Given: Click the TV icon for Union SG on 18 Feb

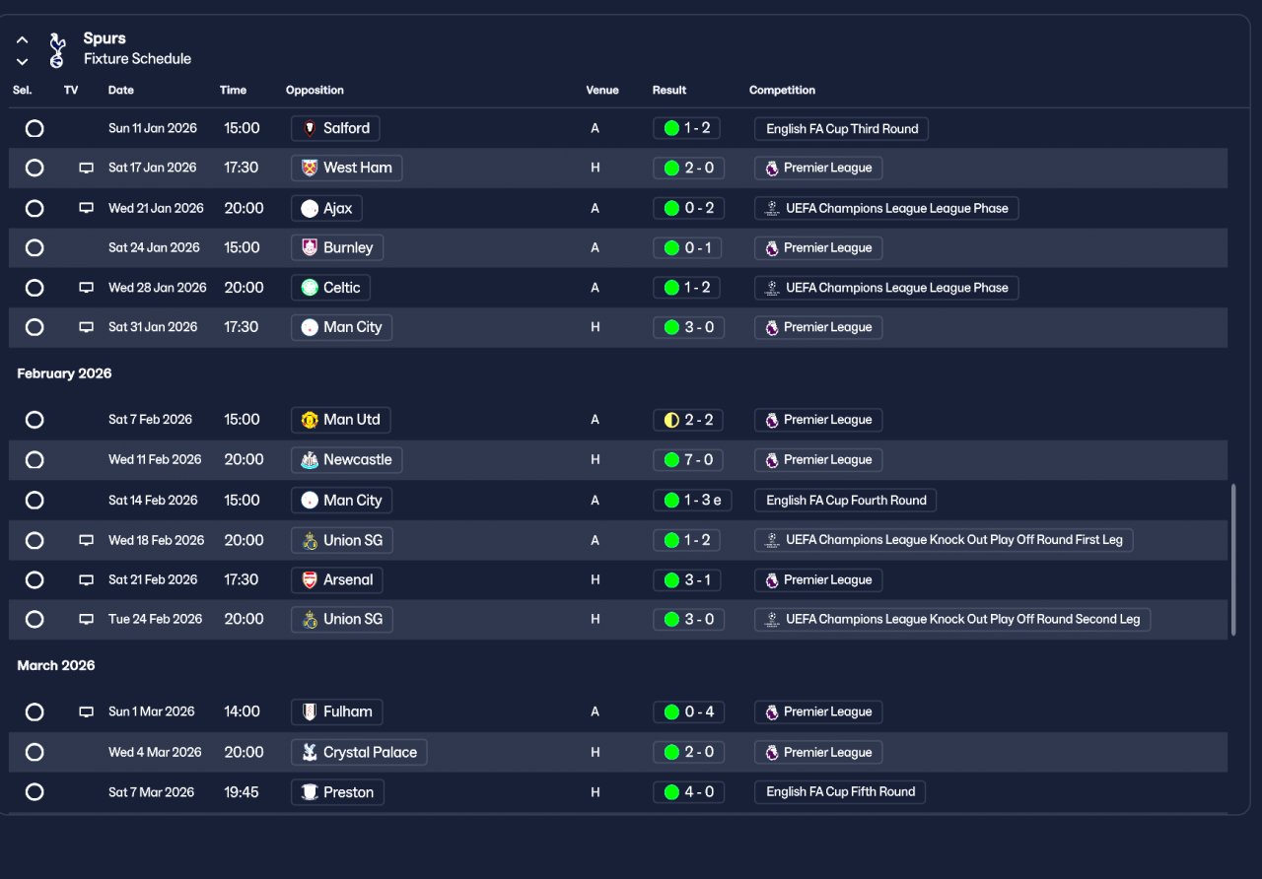Looking at the screenshot, I should (87, 540).
